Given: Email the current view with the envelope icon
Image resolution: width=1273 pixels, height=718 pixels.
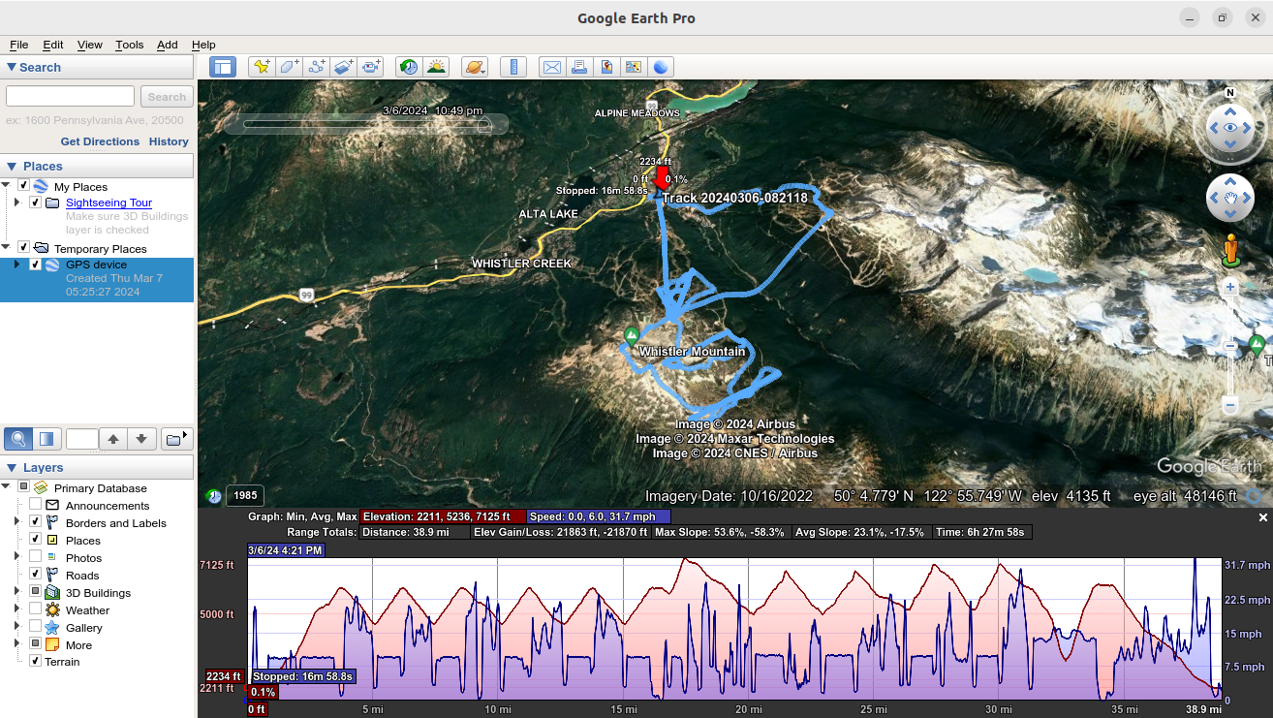Looking at the screenshot, I should click(x=552, y=67).
